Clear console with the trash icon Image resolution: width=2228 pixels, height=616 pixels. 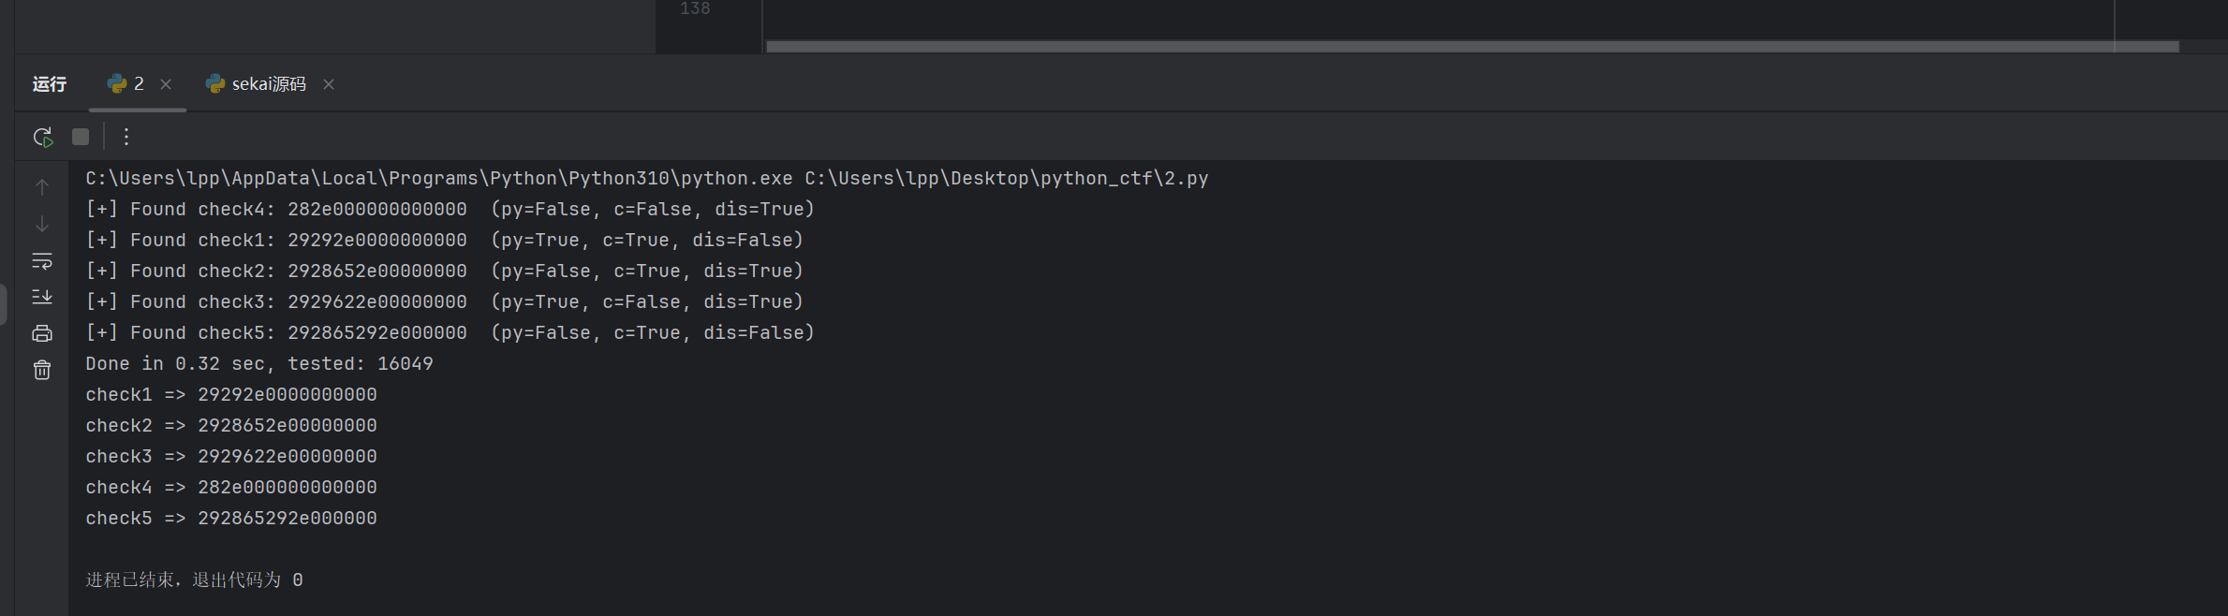click(42, 371)
